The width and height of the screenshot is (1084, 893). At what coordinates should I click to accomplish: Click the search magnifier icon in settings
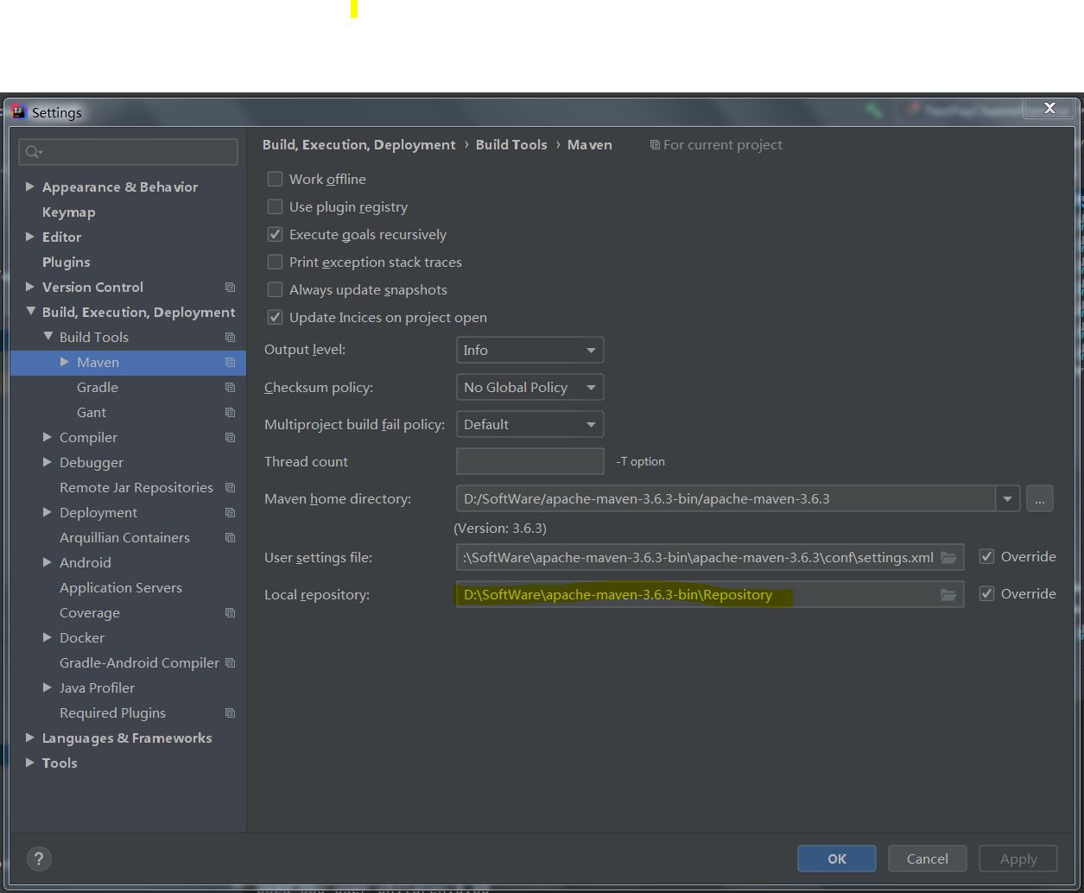pos(33,152)
